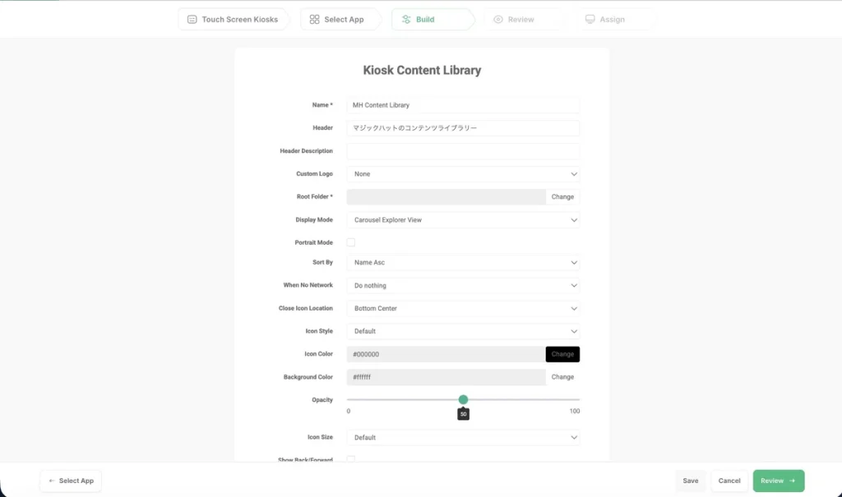Click the Opacity slider handle
The height and width of the screenshot is (497, 842).
(463, 399)
